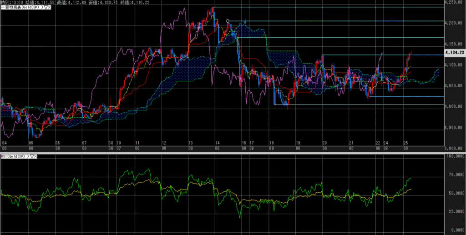
Task: Select date 05 on the time axis
Action: click(x=30, y=143)
